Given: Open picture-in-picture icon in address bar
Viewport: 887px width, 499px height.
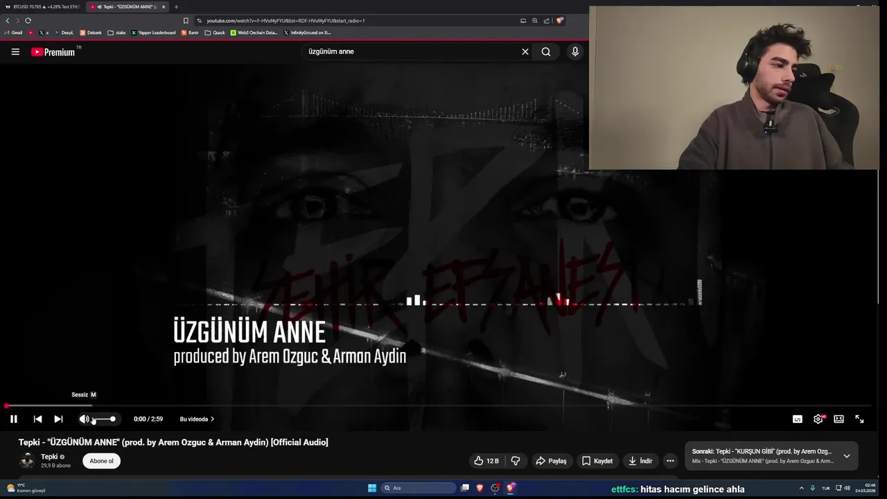Looking at the screenshot, I should [523, 21].
